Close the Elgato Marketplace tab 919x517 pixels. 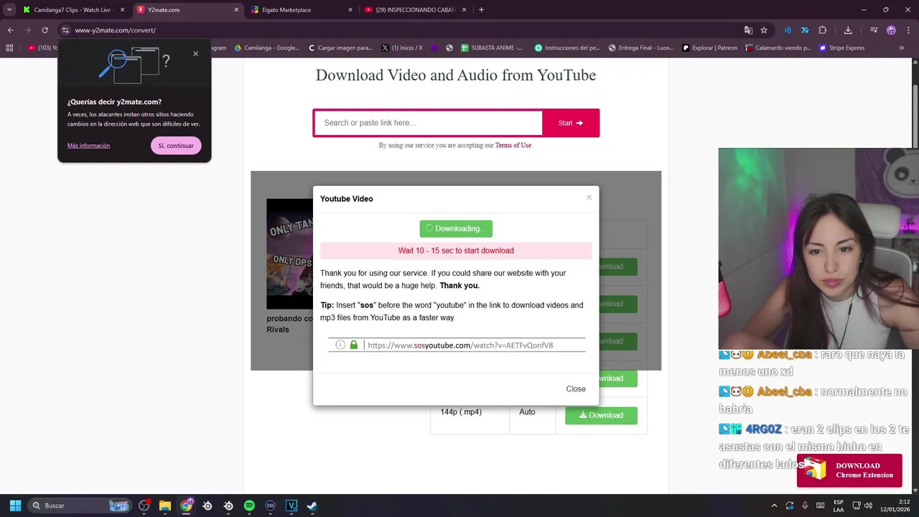(350, 10)
